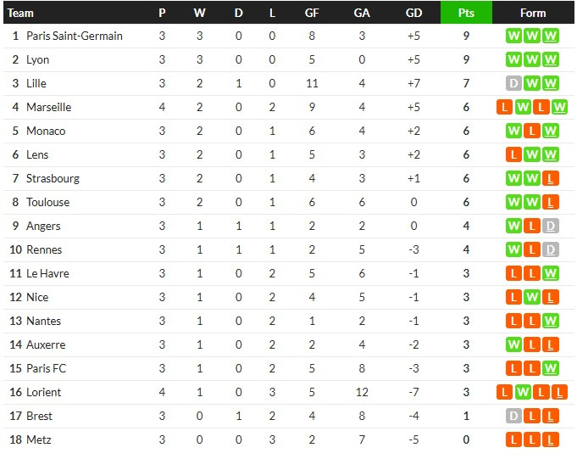The width and height of the screenshot is (577, 459).
Task: Open the Le Havre team link
Action: tap(47, 274)
